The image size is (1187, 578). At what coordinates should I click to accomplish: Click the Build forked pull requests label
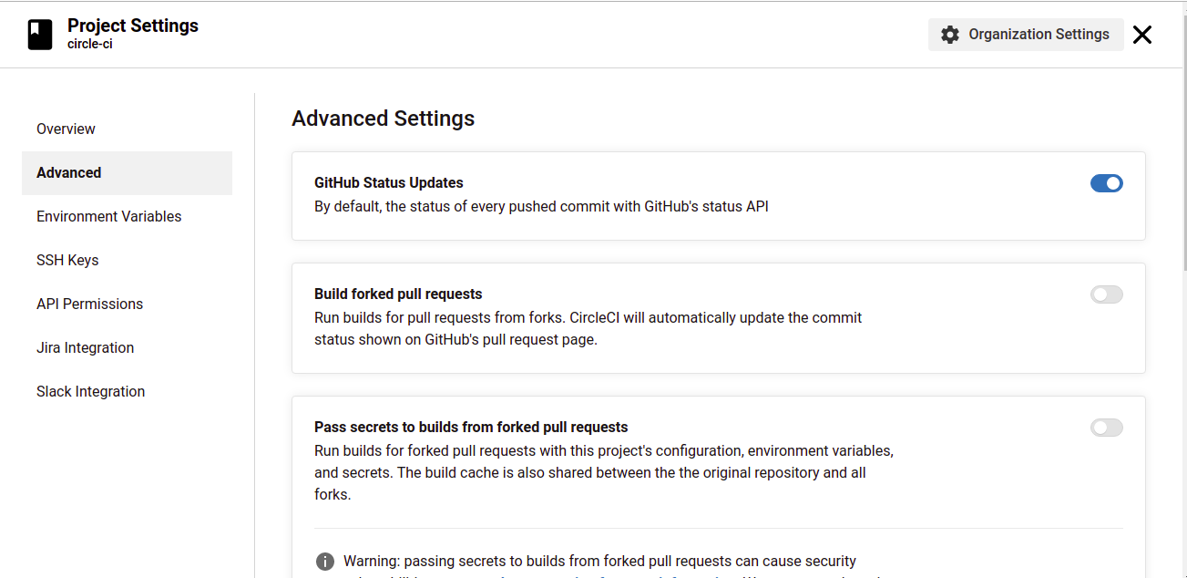point(398,294)
